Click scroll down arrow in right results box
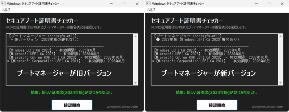The height and width of the screenshot is (112, 289). point(281,83)
